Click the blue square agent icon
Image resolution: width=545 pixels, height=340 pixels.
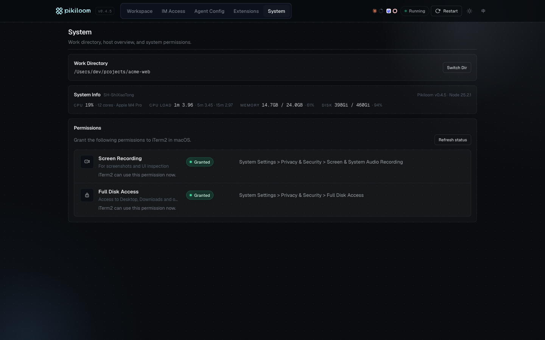click(x=388, y=11)
